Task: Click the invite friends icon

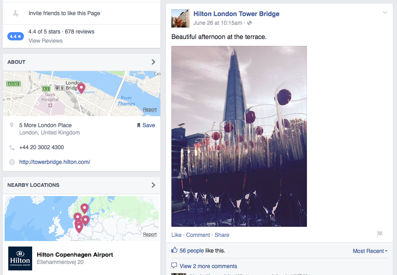Action: click(14, 13)
